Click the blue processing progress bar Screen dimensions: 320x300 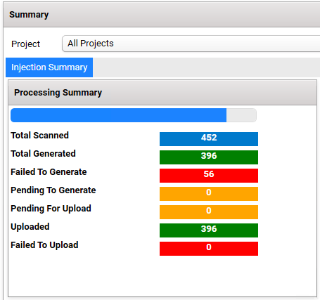[119, 115]
